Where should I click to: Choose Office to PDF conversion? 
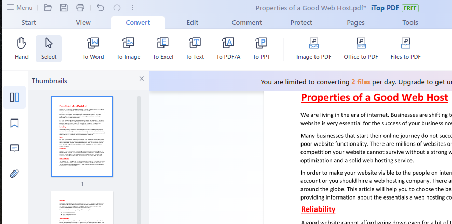pos(361,48)
